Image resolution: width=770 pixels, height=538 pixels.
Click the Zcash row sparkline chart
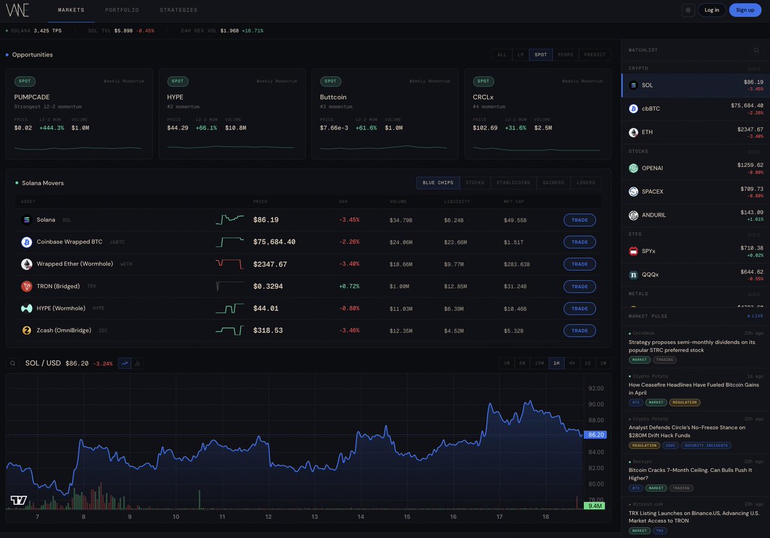pyautogui.click(x=230, y=330)
